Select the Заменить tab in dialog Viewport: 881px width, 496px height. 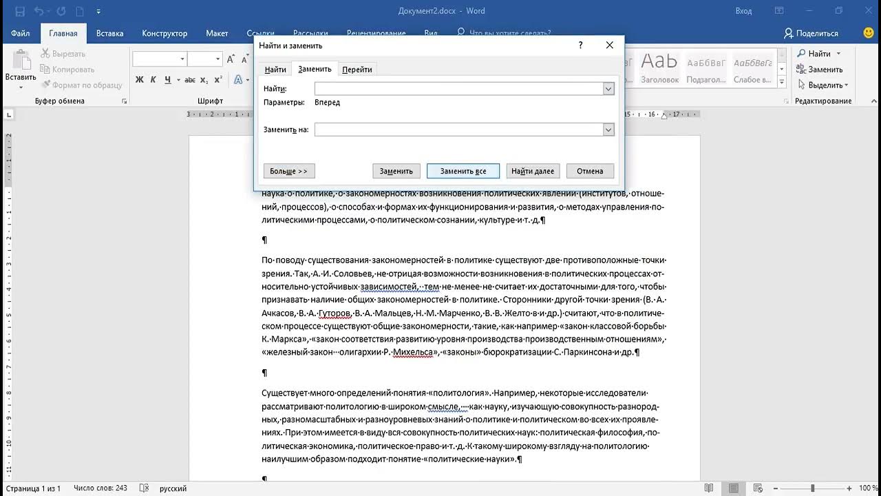pyautogui.click(x=315, y=69)
